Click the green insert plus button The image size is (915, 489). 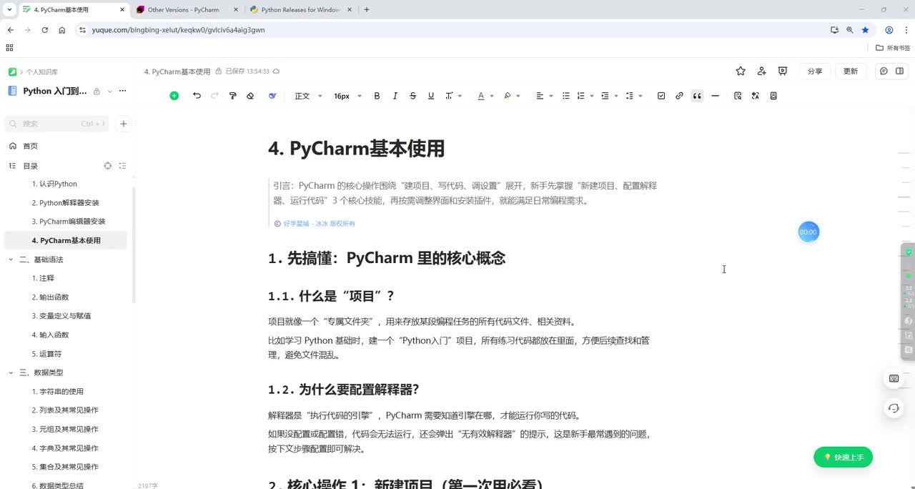(174, 96)
